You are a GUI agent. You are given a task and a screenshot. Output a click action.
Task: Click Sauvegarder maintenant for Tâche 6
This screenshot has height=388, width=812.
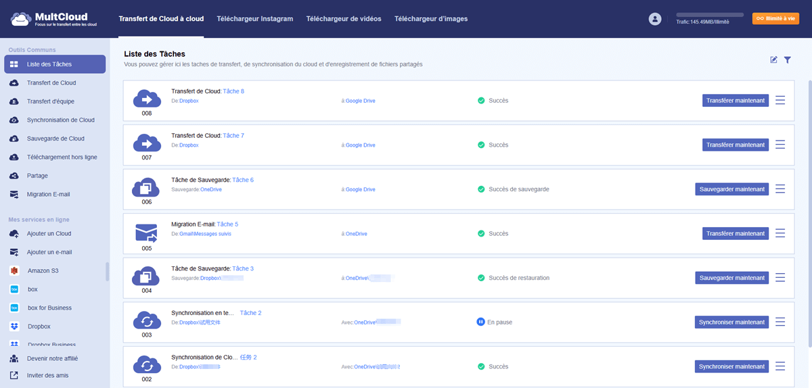pyautogui.click(x=732, y=189)
